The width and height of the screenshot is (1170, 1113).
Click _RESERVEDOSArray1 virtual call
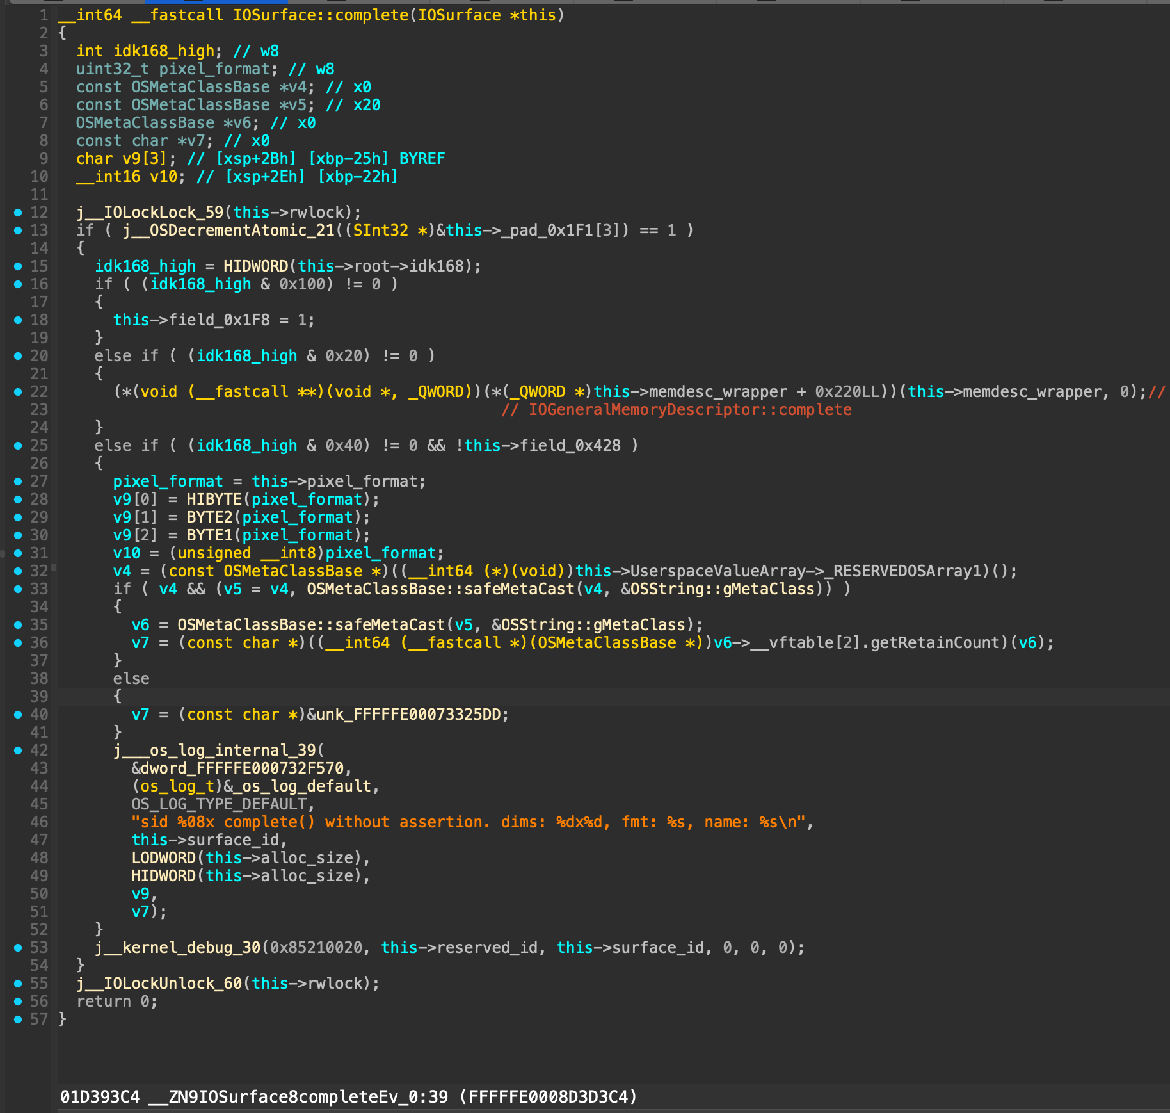tap(907, 571)
